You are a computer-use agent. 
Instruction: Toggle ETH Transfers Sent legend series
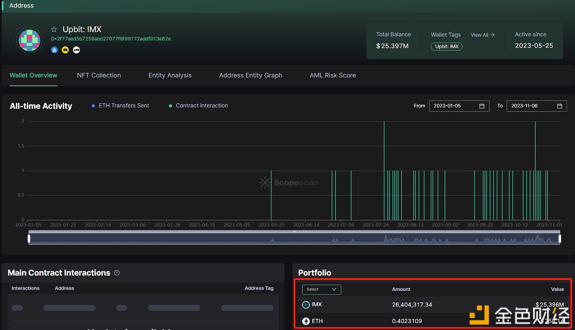pyautogui.click(x=120, y=106)
